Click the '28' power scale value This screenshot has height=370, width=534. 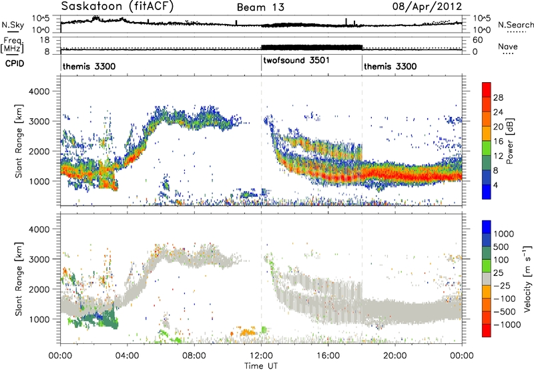(498, 98)
